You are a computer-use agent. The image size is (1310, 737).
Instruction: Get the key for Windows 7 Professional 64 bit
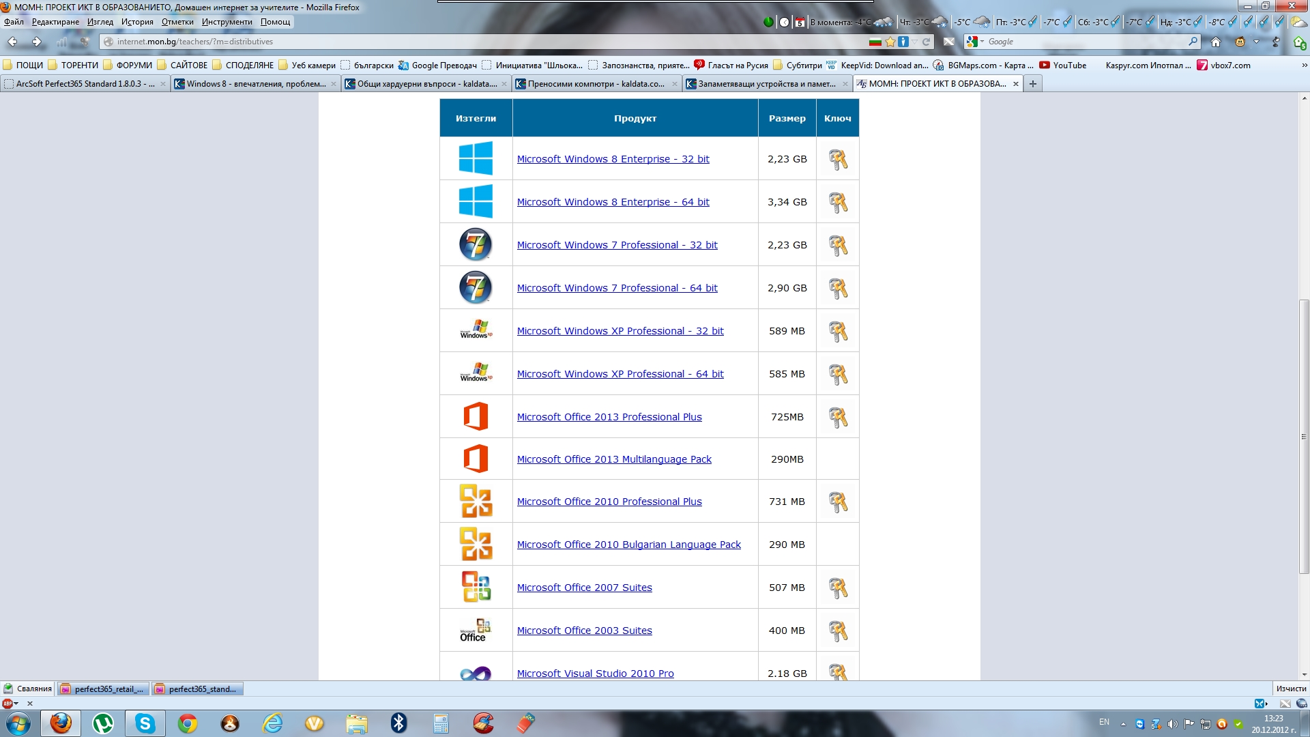pos(838,288)
